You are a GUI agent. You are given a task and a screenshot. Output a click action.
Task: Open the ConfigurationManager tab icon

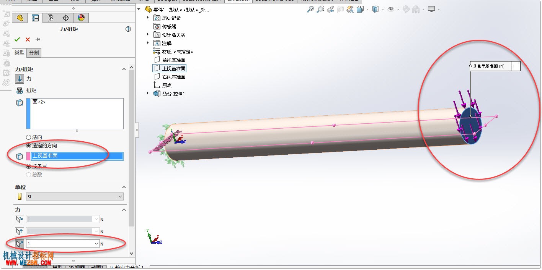point(51,18)
